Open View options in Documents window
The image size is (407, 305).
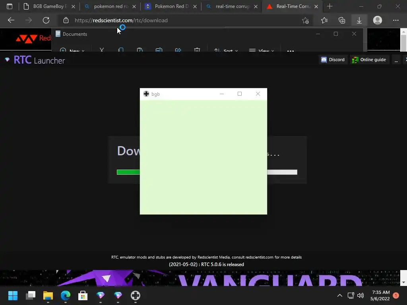[262, 50]
